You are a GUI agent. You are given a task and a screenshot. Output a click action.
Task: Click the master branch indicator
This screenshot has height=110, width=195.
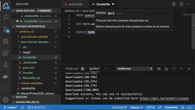10,107
